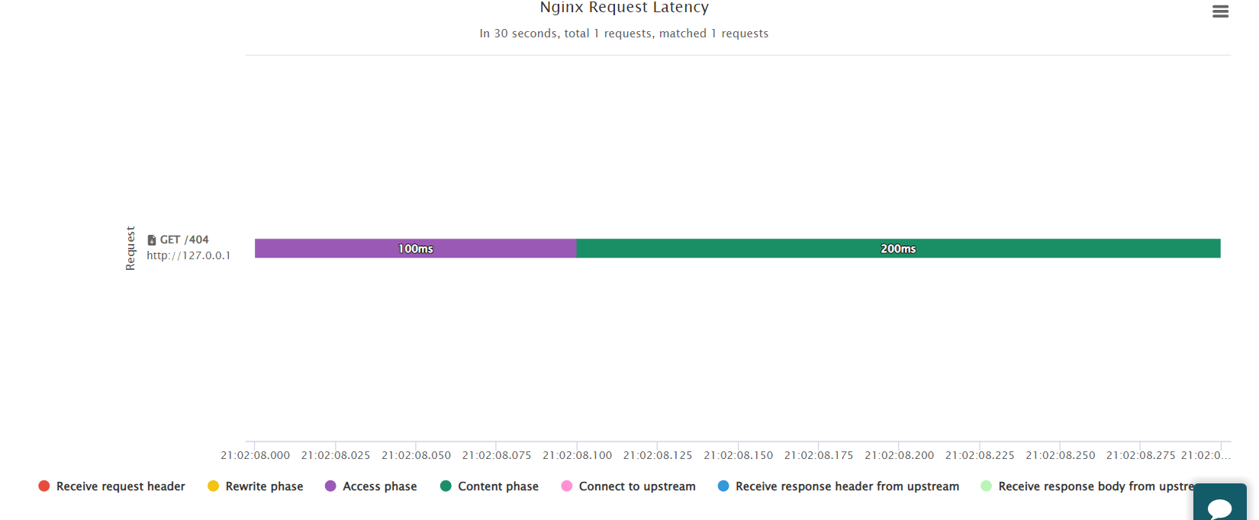Click the chat bubble widget icon
This screenshot has width=1259, height=520.
[x=1219, y=508]
